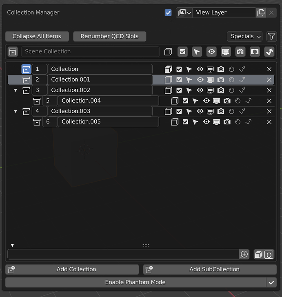Send objects to Collection.002 cube icon

[x=168, y=90]
